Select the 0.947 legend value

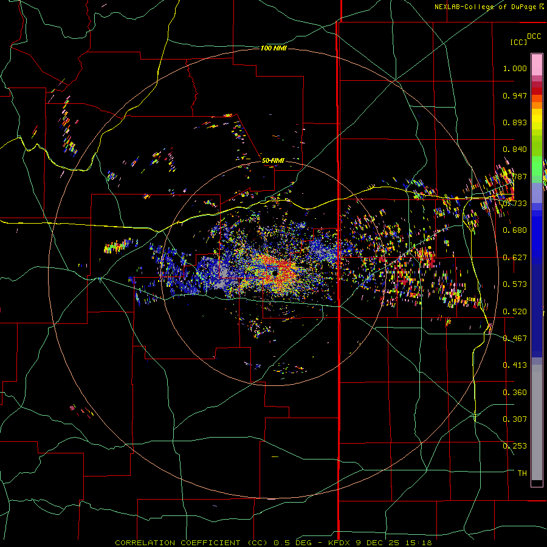[515, 95]
